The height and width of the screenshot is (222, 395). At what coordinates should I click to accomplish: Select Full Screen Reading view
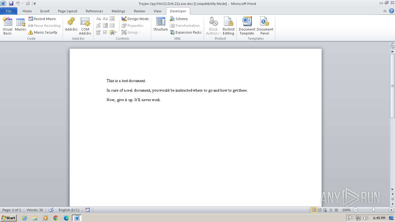tap(319, 210)
